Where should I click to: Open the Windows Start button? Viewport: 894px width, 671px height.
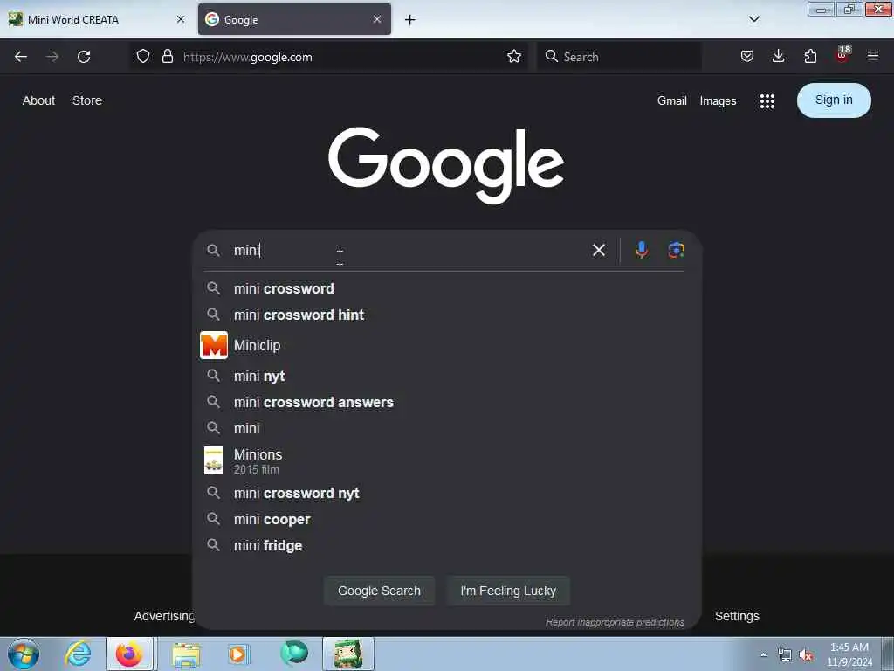(24, 654)
